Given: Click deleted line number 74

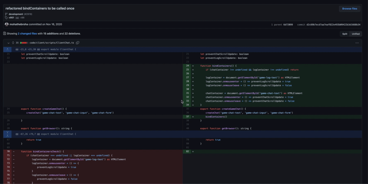Looking at the screenshot, I should pyautogui.click(x=8, y=167).
